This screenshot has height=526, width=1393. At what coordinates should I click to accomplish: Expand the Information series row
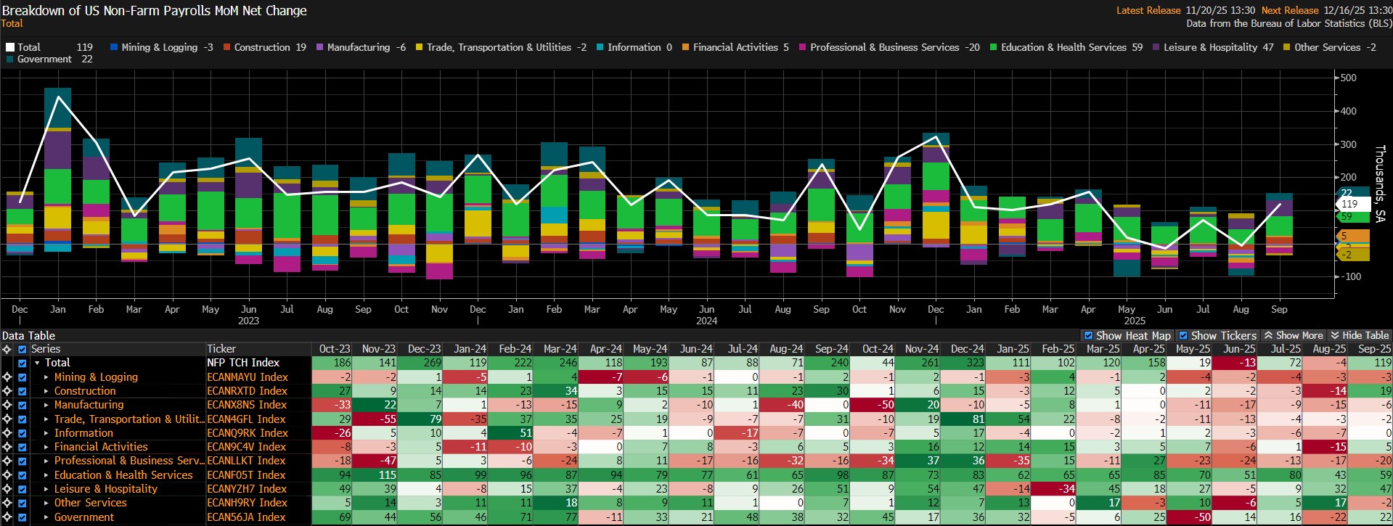(x=46, y=433)
